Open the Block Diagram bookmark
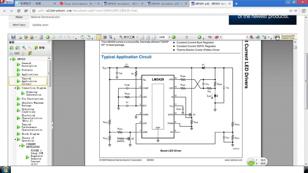The image size is (308, 173). click(30, 134)
